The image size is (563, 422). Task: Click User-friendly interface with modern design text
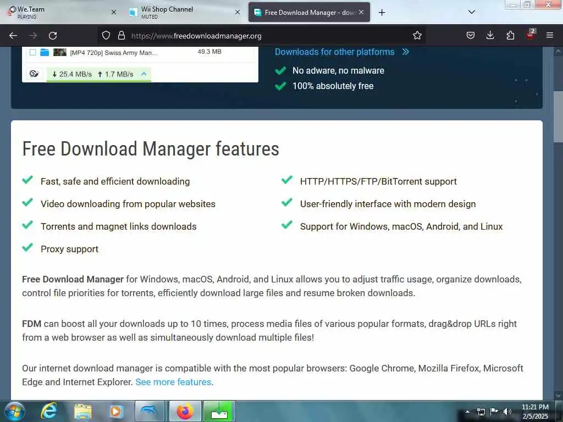coord(388,204)
